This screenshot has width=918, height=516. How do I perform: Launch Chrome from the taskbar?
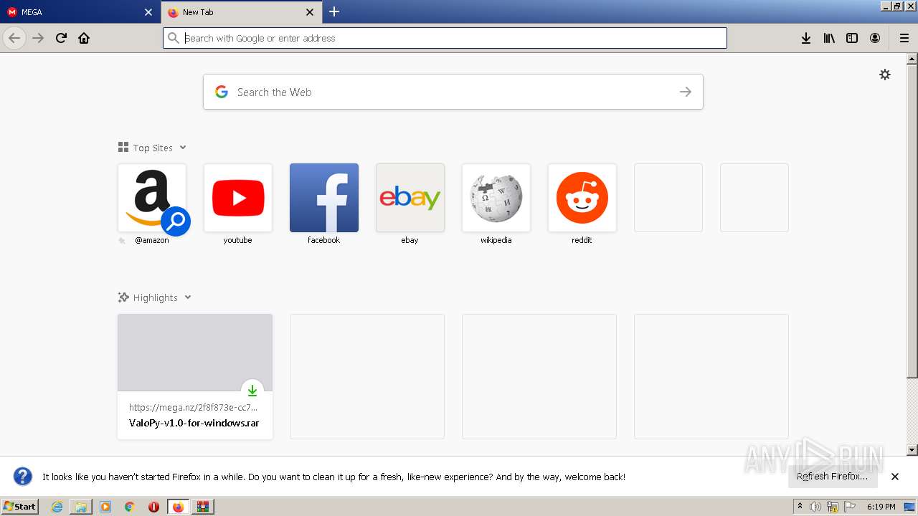click(130, 507)
